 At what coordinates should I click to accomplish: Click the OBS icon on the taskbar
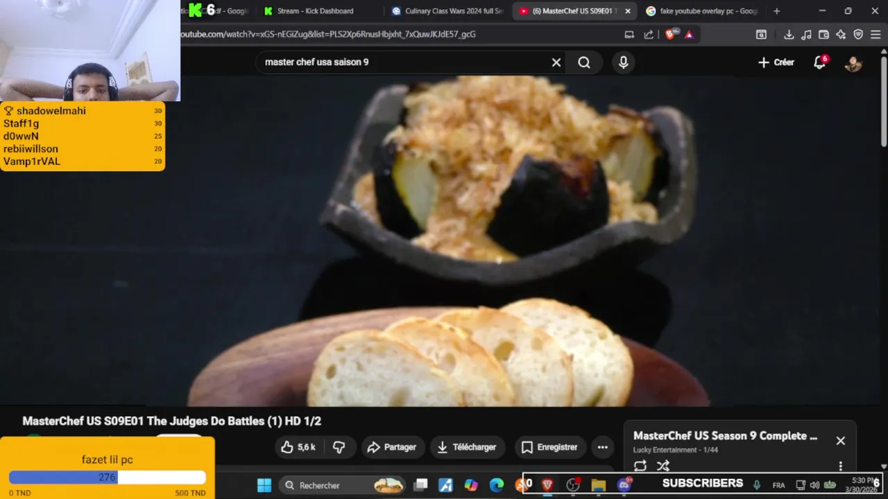coord(573,485)
